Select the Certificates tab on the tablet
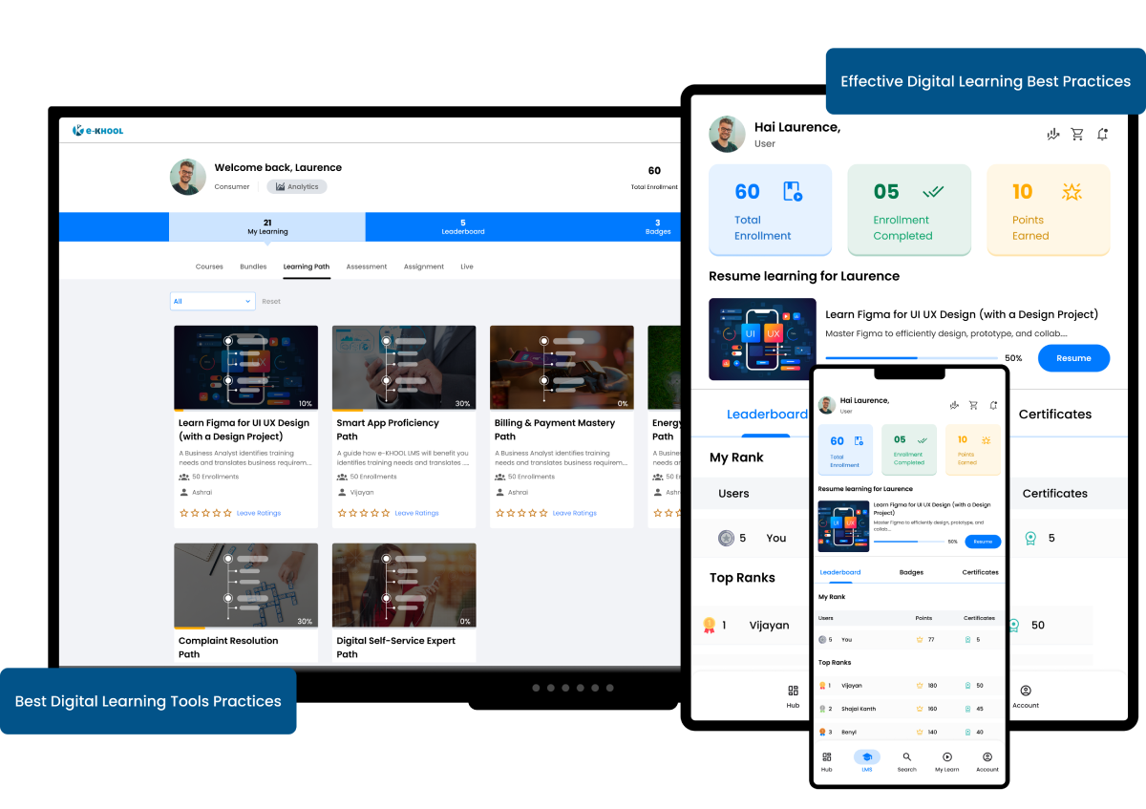Image resolution: width=1146 pixels, height=809 pixels. (x=1055, y=415)
